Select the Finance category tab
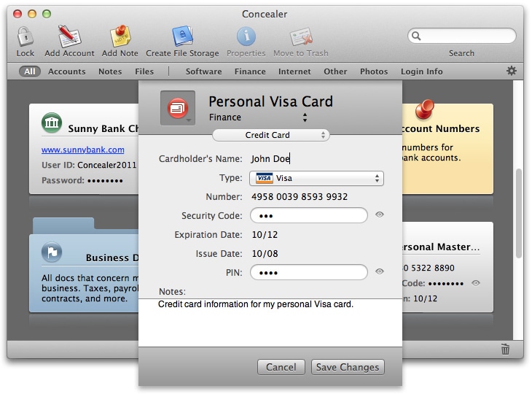This screenshot has width=532, height=394. (x=250, y=72)
